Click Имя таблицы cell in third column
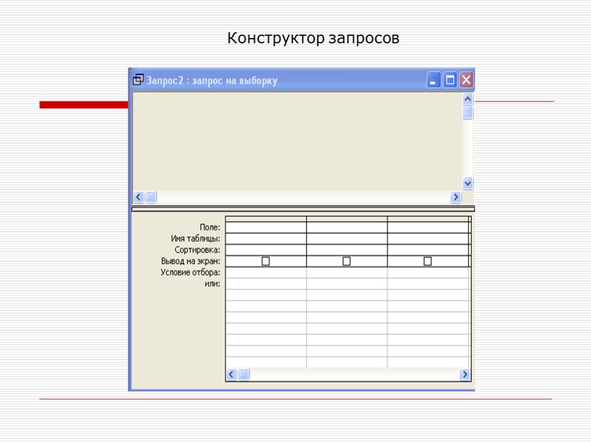The width and height of the screenshot is (591, 443). [x=428, y=239]
